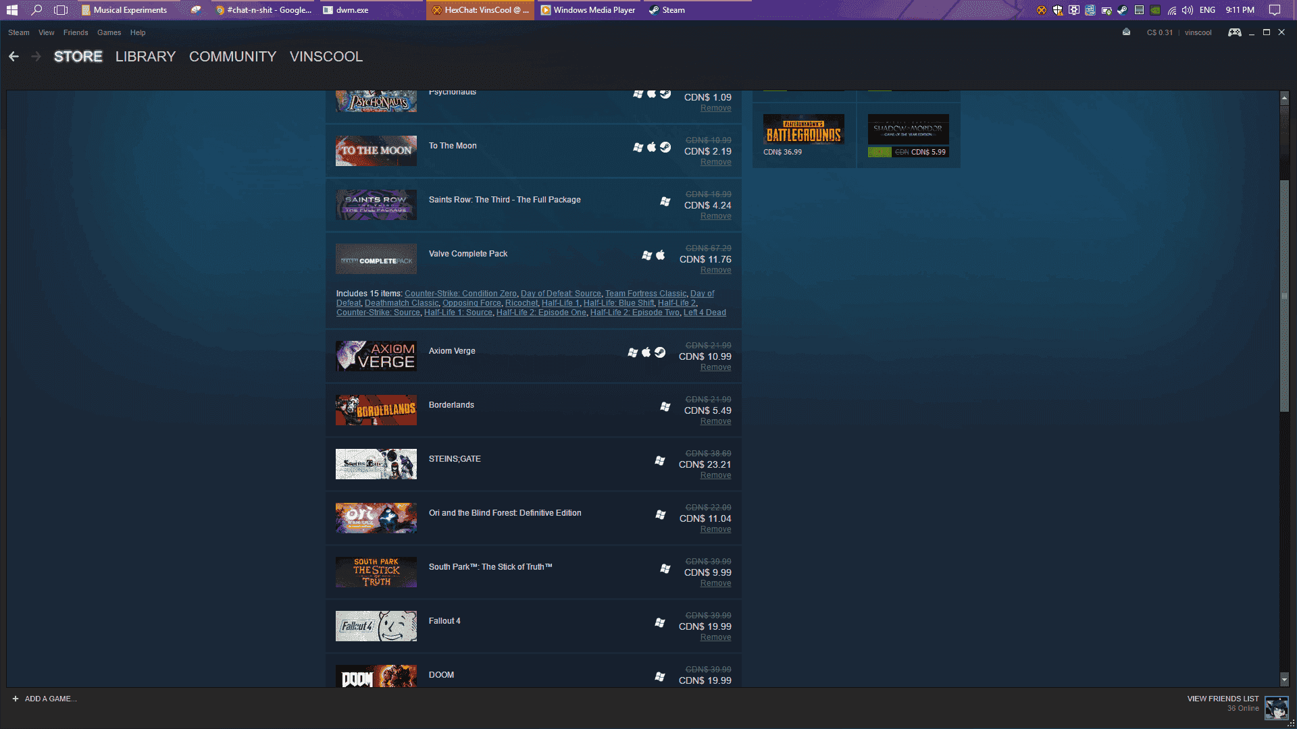Viewport: 1297px width, 729px height.
Task: Remove Fallout 4 from cart
Action: click(716, 637)
